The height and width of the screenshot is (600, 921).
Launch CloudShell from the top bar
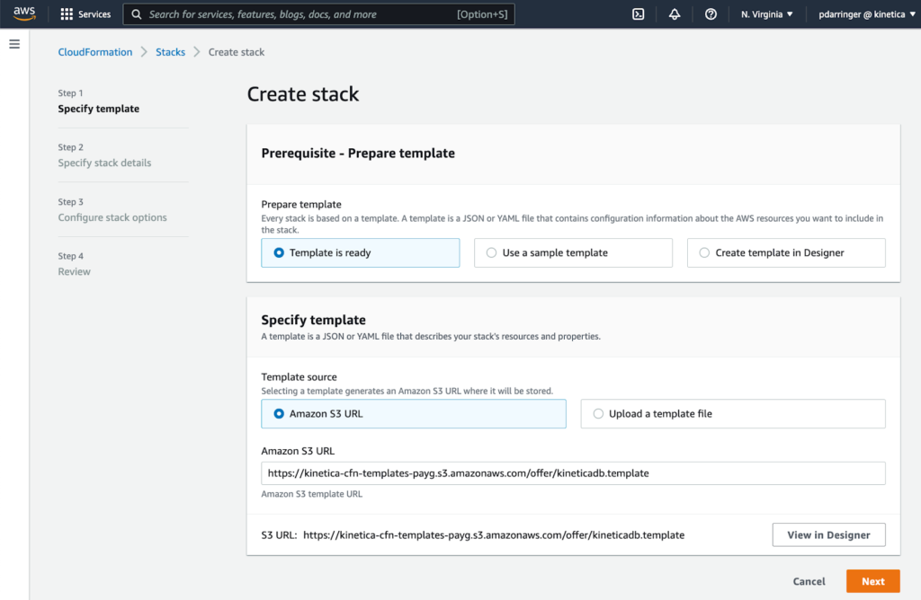pos(638,14)
